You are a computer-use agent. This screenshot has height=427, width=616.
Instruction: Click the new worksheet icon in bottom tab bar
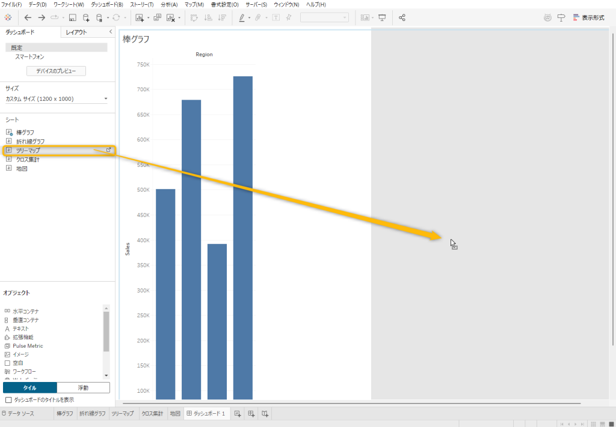(238, 413)
